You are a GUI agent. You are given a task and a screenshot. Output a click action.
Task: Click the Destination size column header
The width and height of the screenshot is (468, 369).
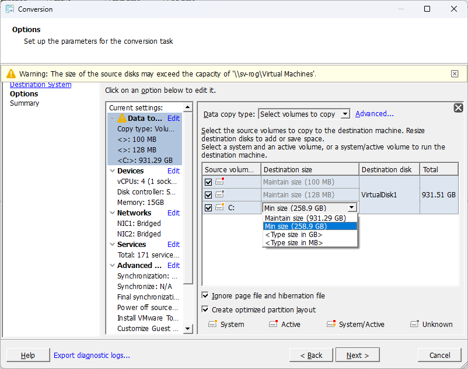pos(310,169)
